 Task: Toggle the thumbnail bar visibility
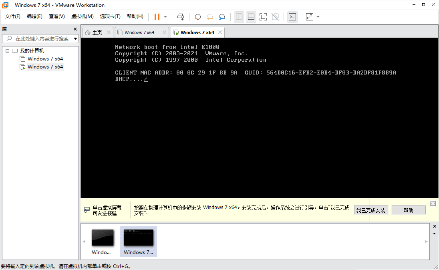click(251, 17)
